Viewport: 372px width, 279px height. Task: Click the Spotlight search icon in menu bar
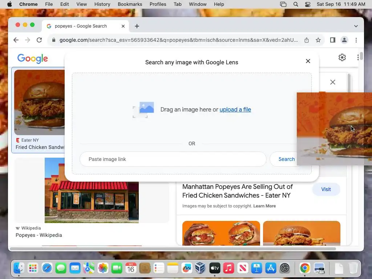(296, 4)
